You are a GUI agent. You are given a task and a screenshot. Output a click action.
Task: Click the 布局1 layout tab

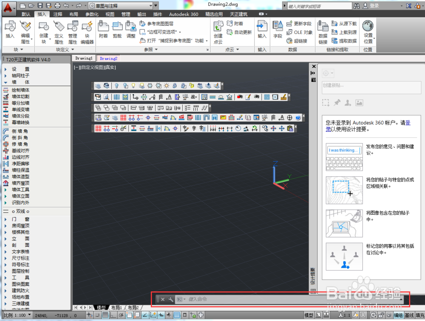116,307
